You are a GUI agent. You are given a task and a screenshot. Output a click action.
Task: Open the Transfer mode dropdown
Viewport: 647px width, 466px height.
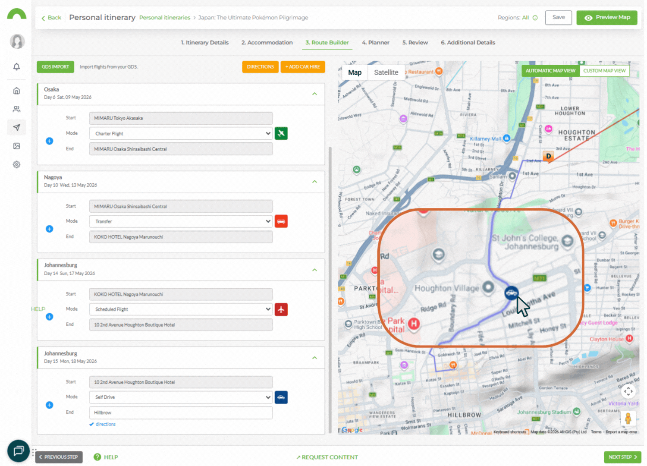(181, 221)
